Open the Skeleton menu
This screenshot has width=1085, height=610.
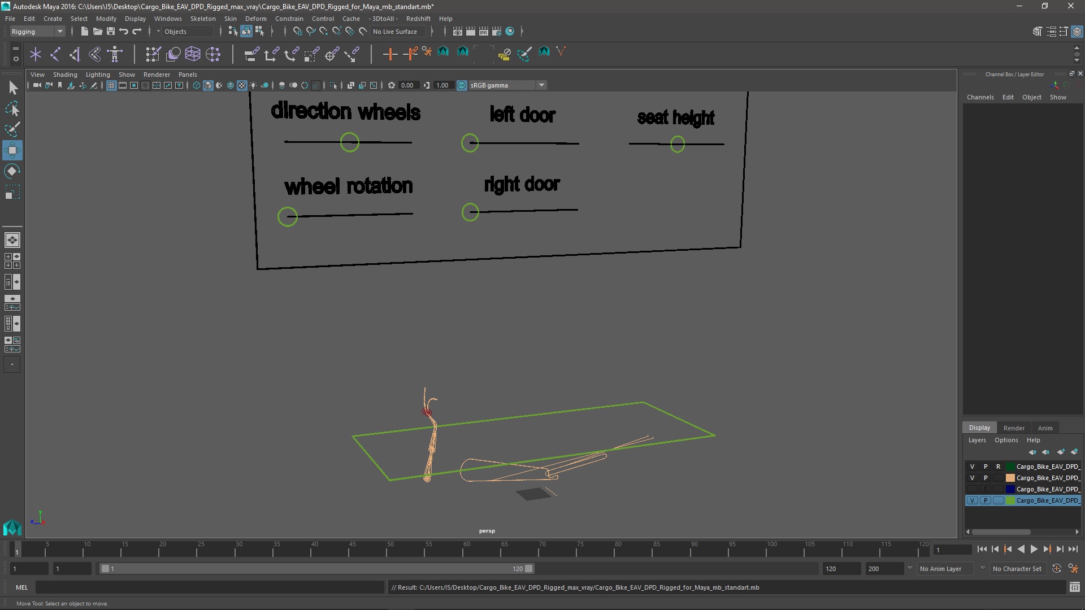point(203,19)
